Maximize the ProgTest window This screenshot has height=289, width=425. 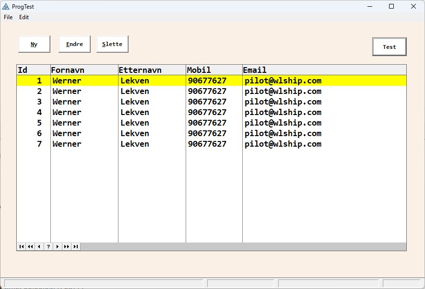pyautogui.click(x=391, y=7)
